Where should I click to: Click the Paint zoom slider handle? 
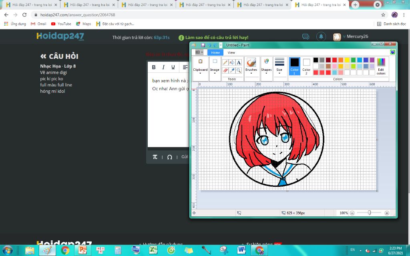369,213
